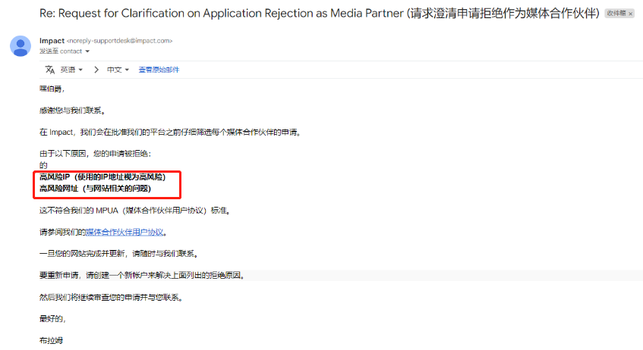This screenshot has height=350, width=643.
Task: Click the email subject line title
Action: point(319,14)
